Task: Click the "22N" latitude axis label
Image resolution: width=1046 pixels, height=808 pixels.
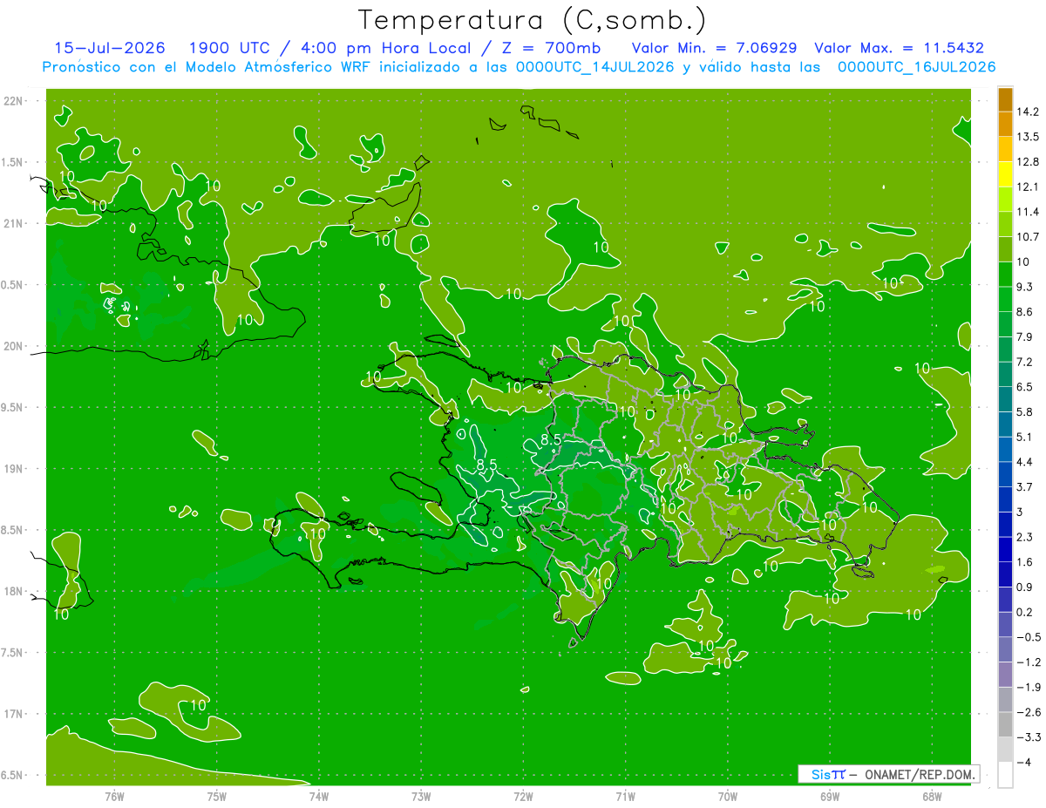Action: point(13,101)
